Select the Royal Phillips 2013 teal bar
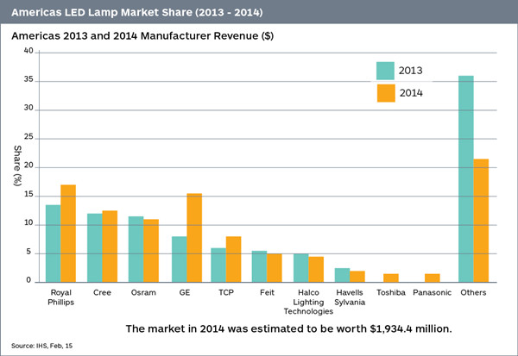The image size is (518, 356). click(53, 243)
